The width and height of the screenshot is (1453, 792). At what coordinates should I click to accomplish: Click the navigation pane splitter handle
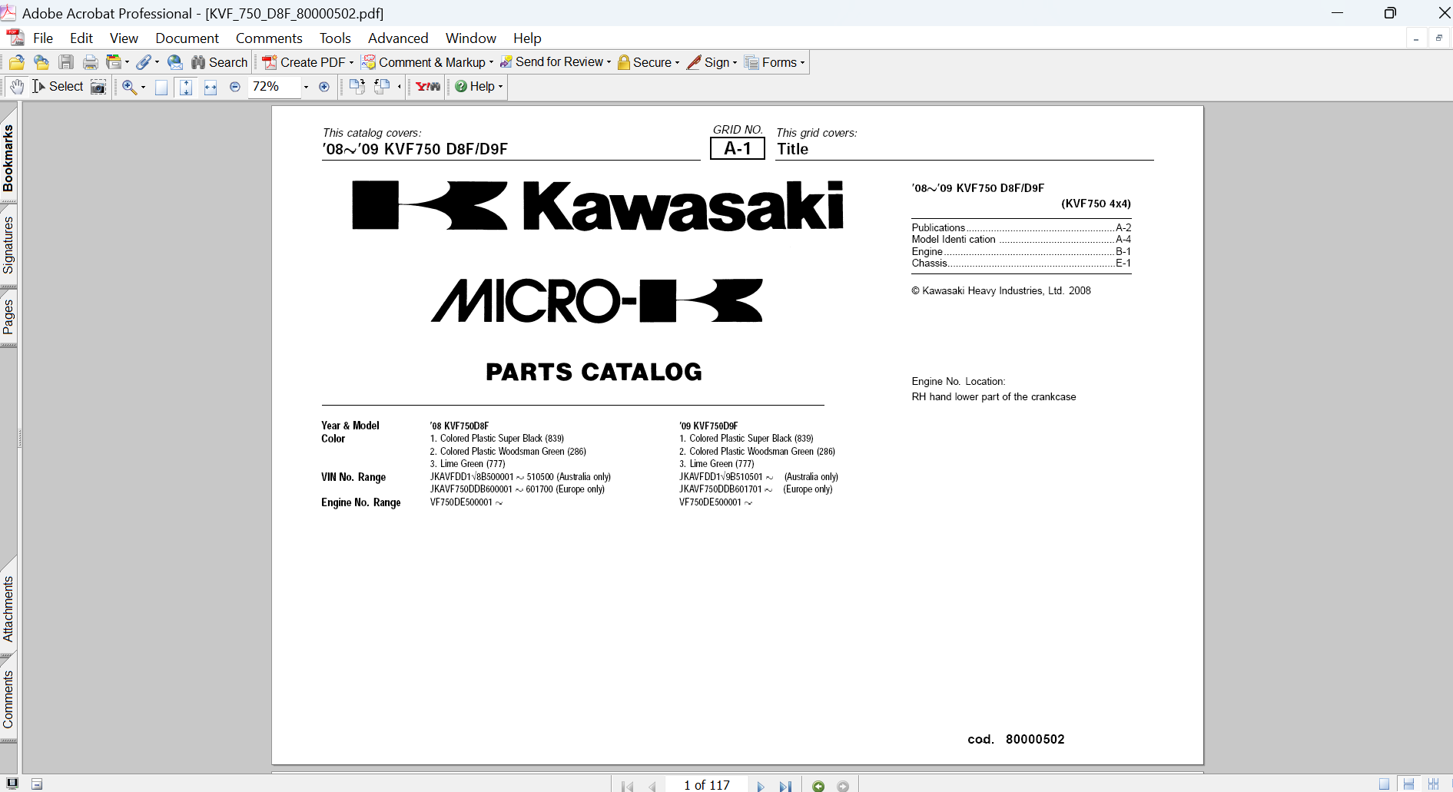(x=20, y=439)
